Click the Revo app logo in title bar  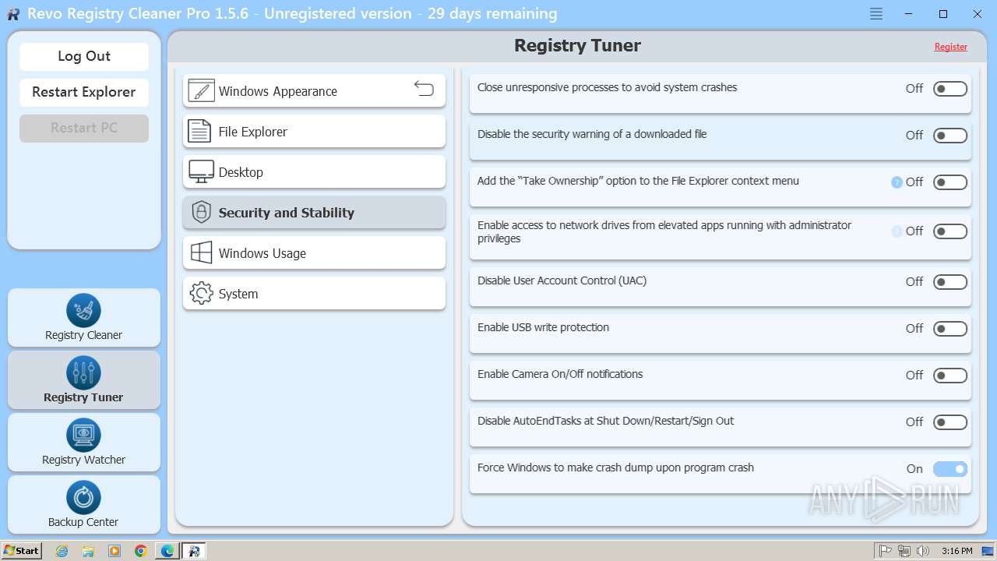point(12,14)
